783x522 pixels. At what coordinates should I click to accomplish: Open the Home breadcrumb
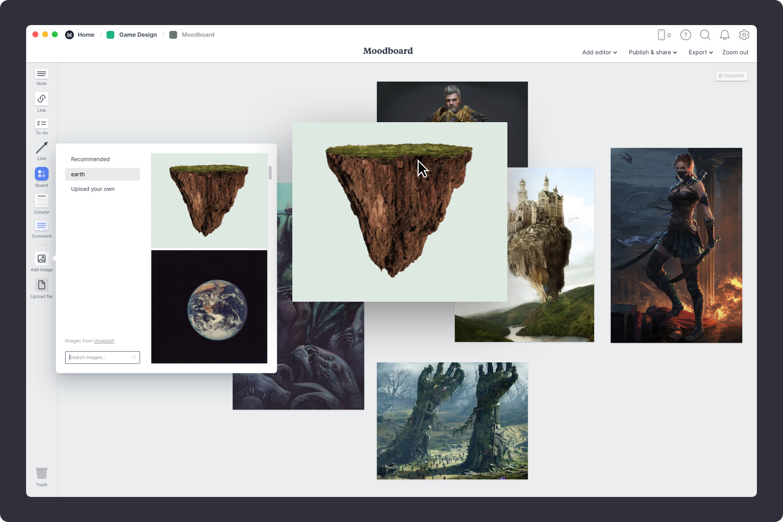(86, 34)
